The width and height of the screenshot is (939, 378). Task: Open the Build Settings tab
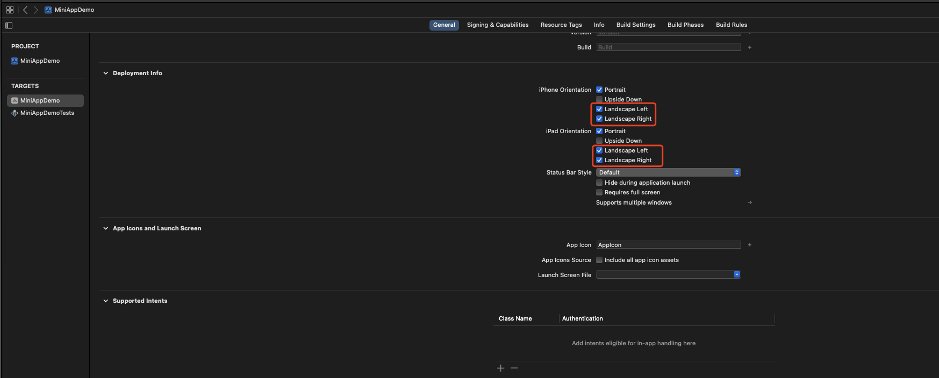coord(636,25)
